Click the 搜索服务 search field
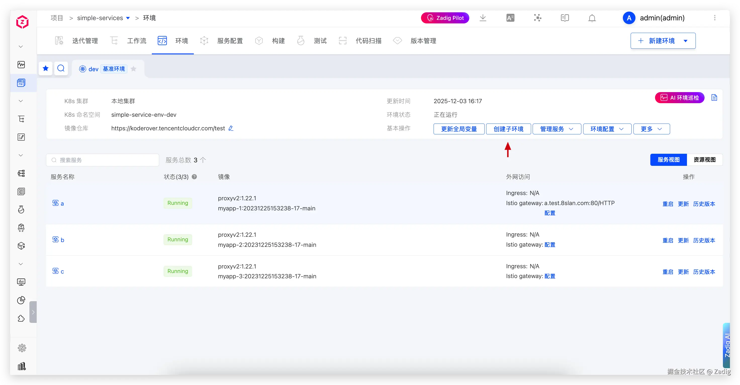 (x=103, y=160)
